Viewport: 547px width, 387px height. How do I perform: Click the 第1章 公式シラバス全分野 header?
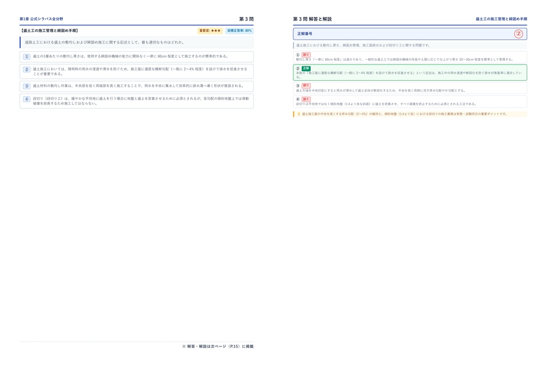pos(41,19)
